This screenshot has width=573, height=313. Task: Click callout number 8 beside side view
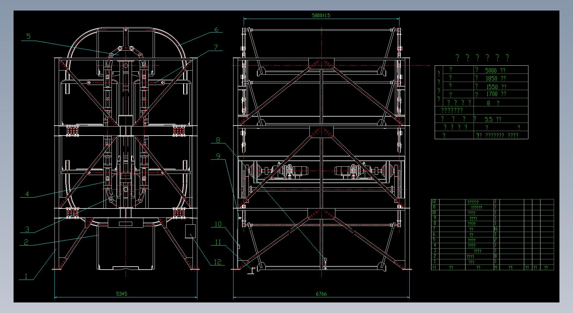tap(218, 140)
